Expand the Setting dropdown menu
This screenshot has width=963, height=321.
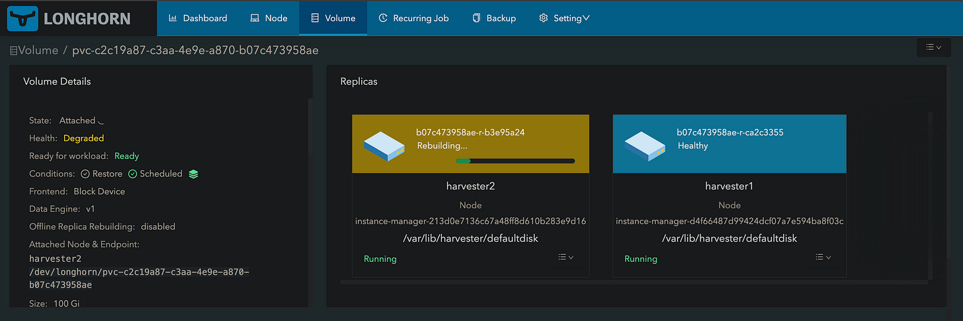coord(564,18)
